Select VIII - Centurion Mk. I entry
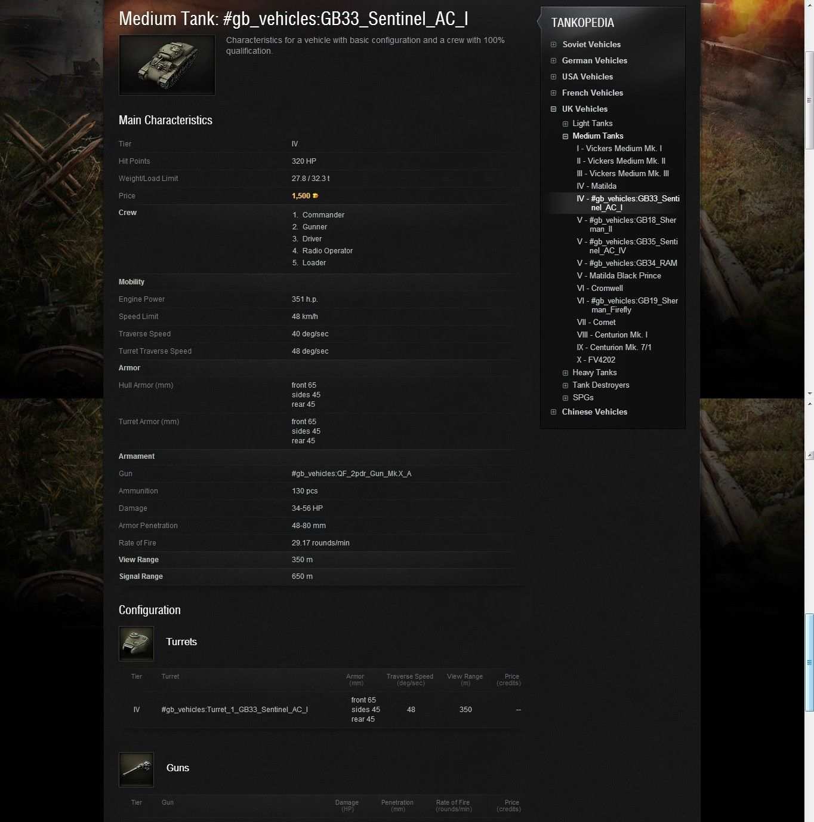 [612, 335]
